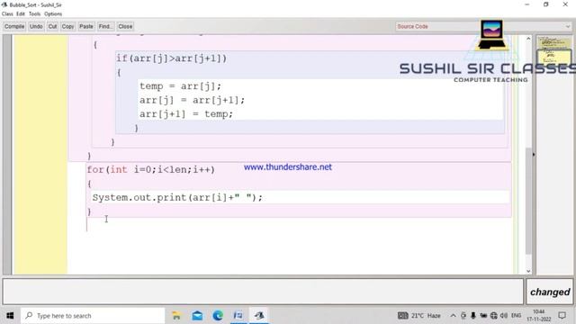576x324 pixels.
Task: Click the code minimap preview
Action: coord(554,51)
